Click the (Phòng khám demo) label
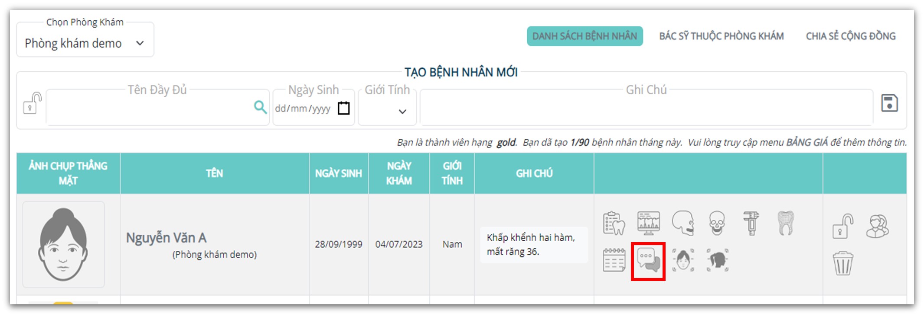The height and width of the screenshot is (316, 924). tap(215, 255)
